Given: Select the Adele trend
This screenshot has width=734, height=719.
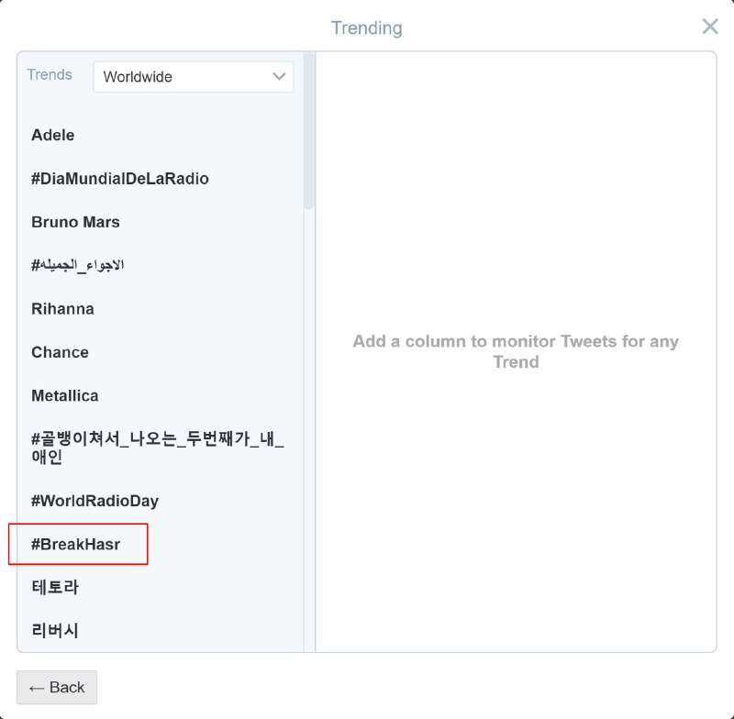Looking at the screenshot, I should click(x=53, y=135).
